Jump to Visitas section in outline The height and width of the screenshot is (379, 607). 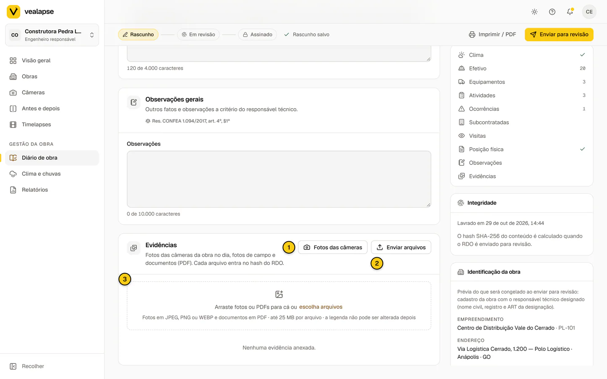[x=522, y=136]
